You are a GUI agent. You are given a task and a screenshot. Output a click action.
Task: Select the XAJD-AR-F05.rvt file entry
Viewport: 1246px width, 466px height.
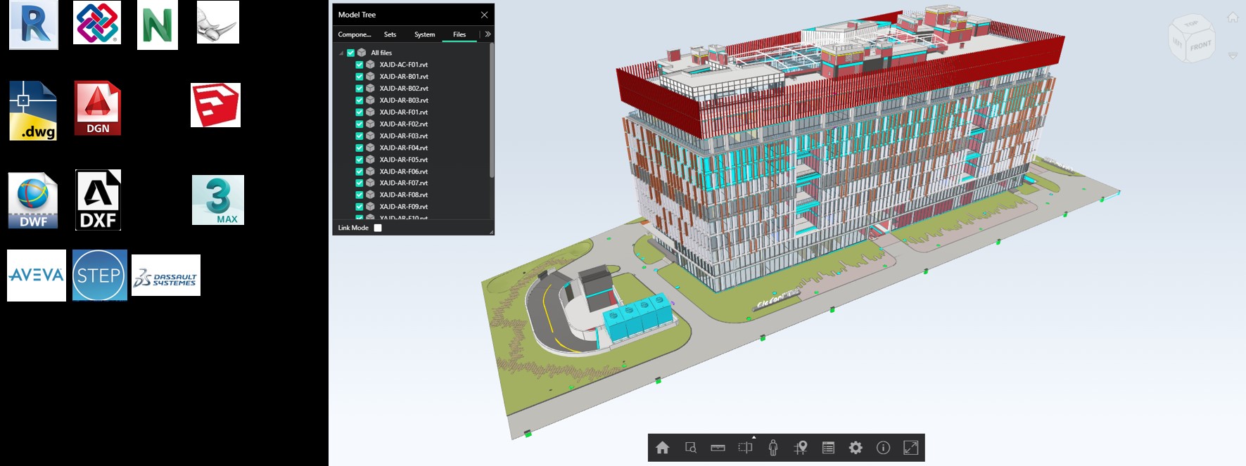(403, 160)
